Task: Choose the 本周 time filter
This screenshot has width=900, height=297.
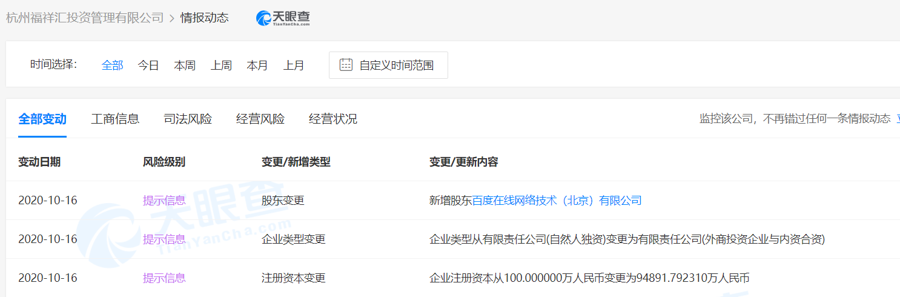Action: (185, 65)
